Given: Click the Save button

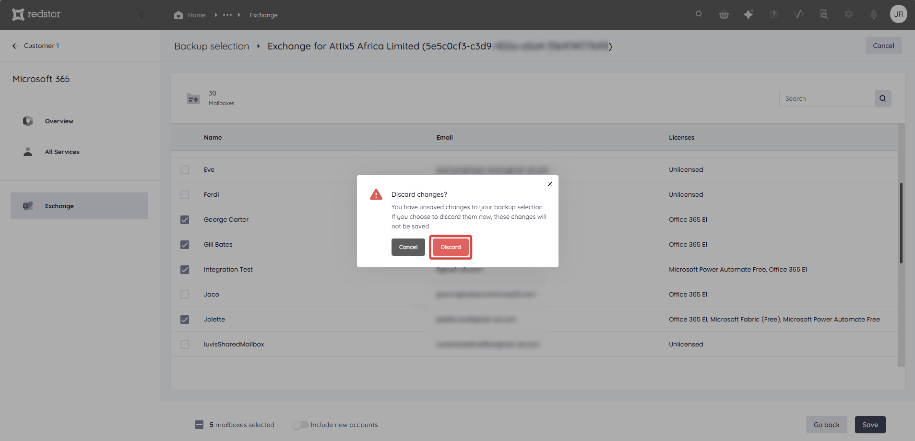Looking at the screenshot, I should (x=870, y=425).
